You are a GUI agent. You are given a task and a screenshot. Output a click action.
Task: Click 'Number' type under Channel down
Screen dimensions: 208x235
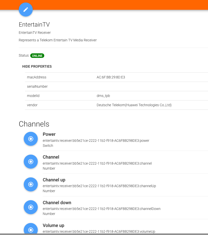tap(49, 214)
